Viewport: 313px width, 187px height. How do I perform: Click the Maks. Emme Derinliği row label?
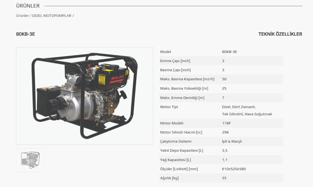tap(182, 98)
